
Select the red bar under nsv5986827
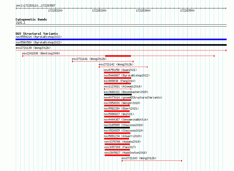117,117
